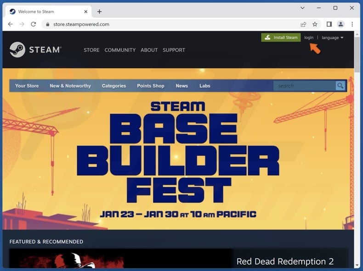Screen dimensions: 363x271
Task: Click the scrollbar up arrow
Action: [357, 34]
